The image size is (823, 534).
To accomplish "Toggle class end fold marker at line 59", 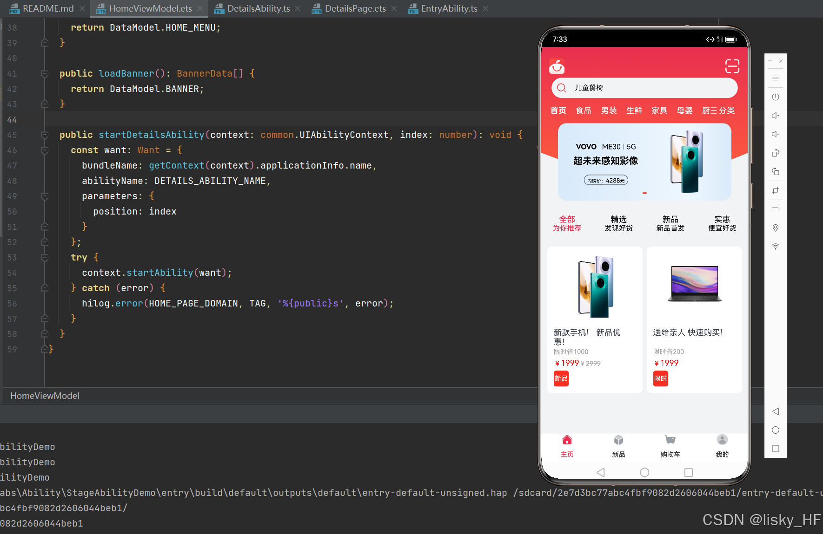I will 45,349.
